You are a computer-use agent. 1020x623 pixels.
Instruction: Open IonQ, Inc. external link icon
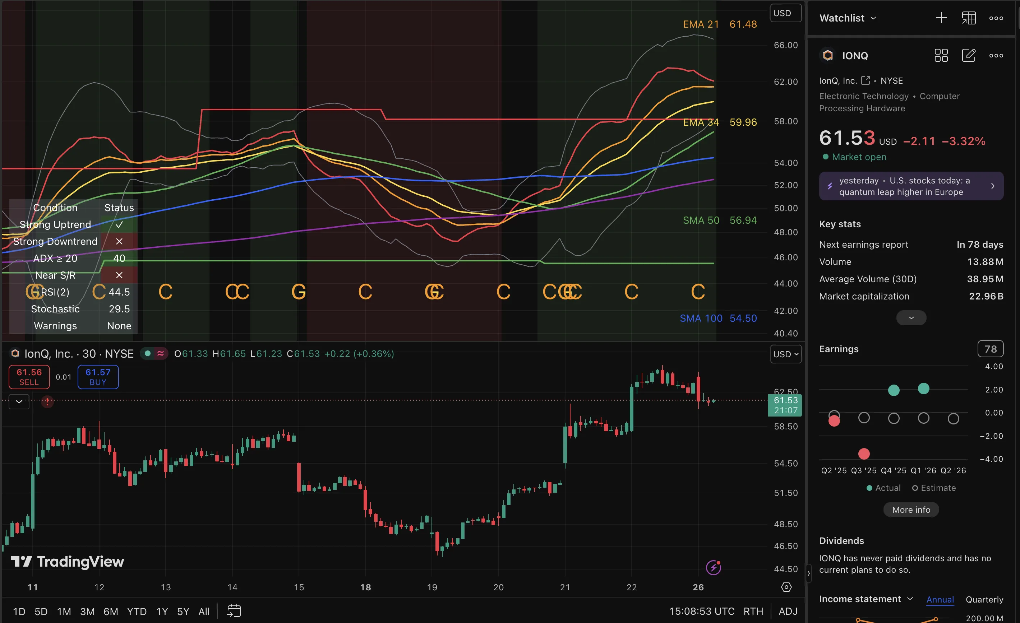pyautogui.click(x=865, y=80)
